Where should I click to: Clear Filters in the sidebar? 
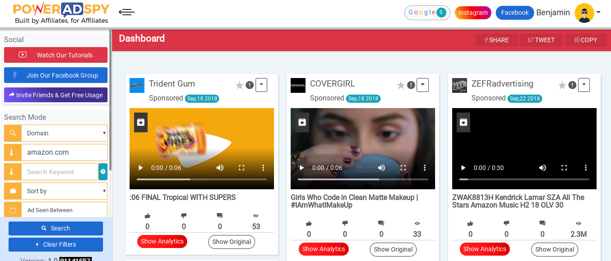click(56, 244)
